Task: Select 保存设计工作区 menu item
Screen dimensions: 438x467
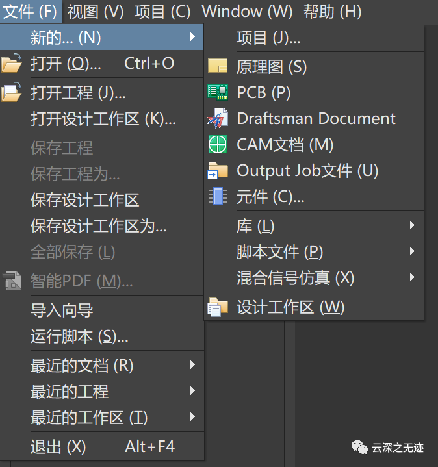Action: pos(101,199)
